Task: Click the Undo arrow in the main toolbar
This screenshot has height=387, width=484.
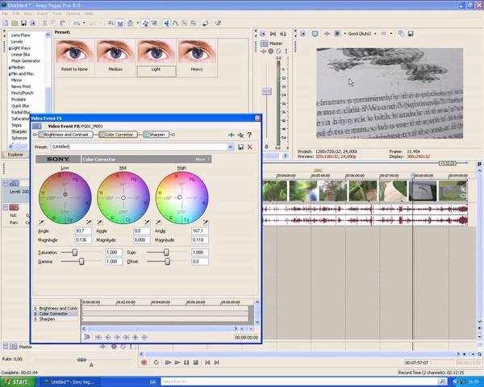Action: click(x=76, y=23)
